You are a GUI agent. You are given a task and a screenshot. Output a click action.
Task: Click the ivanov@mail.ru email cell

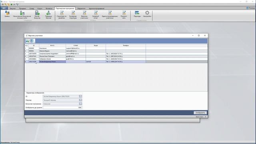tap(76, 51)
